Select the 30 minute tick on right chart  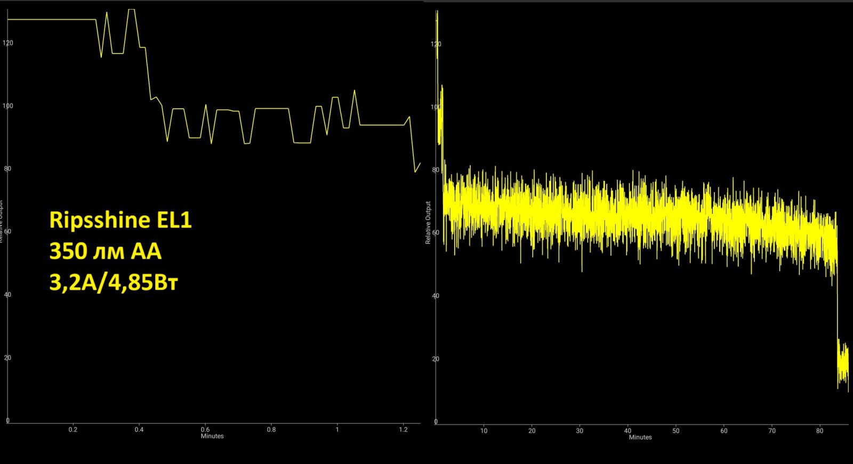580,430
